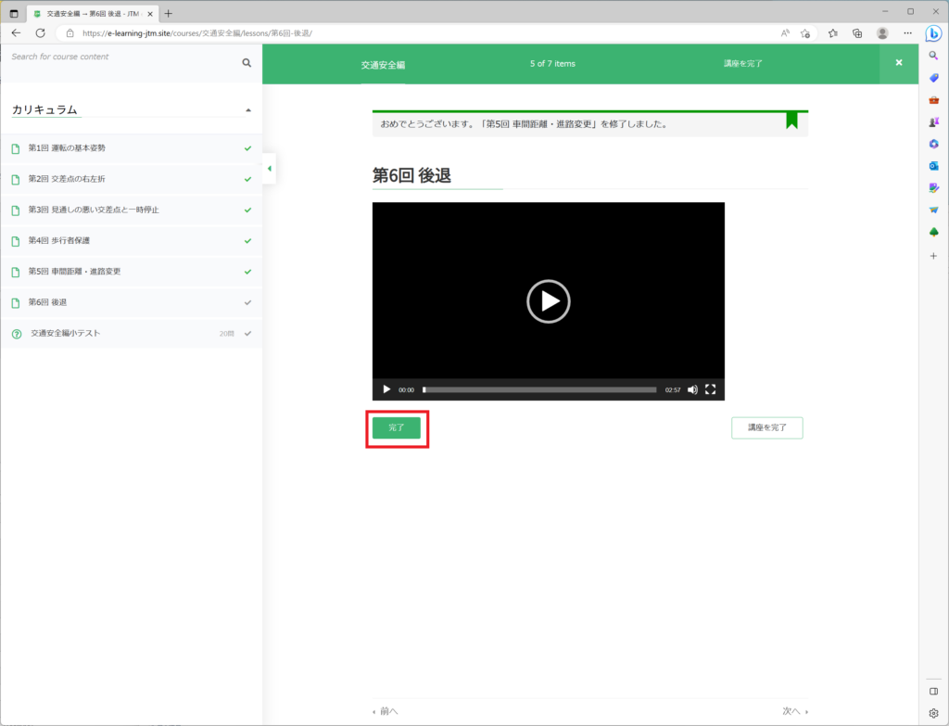Open Outlook icon in Edge sidebar
Viewport: 949px width, 726px height.
click(933, 166)
